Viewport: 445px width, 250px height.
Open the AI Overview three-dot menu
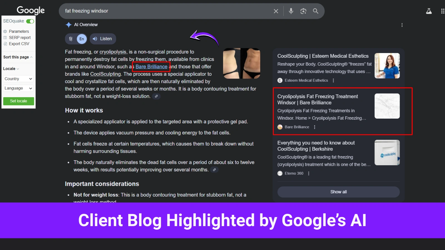(x=402, y=25)
